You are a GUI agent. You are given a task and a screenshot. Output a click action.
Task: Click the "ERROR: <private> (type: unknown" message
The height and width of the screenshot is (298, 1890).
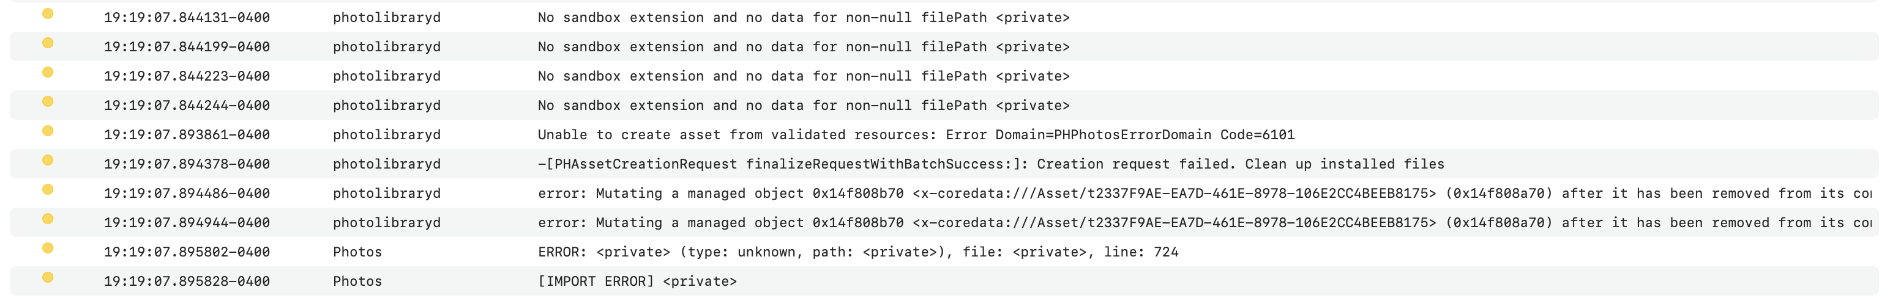click(x=857, y=252)
